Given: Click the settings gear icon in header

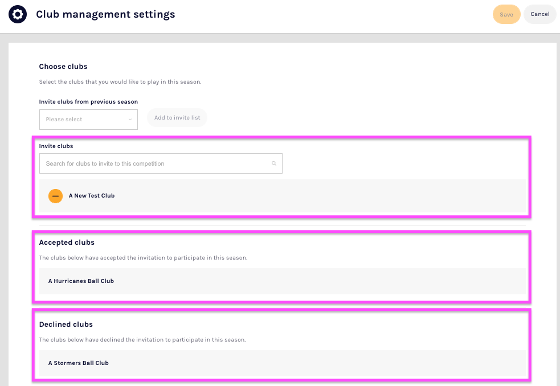Looking at the screenshot, I should click(x=18, y=14).
